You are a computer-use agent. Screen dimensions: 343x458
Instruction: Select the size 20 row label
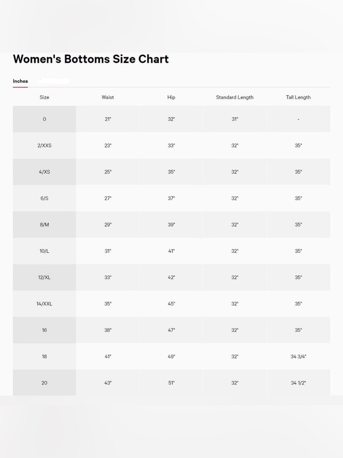click(x=44, y=383)
